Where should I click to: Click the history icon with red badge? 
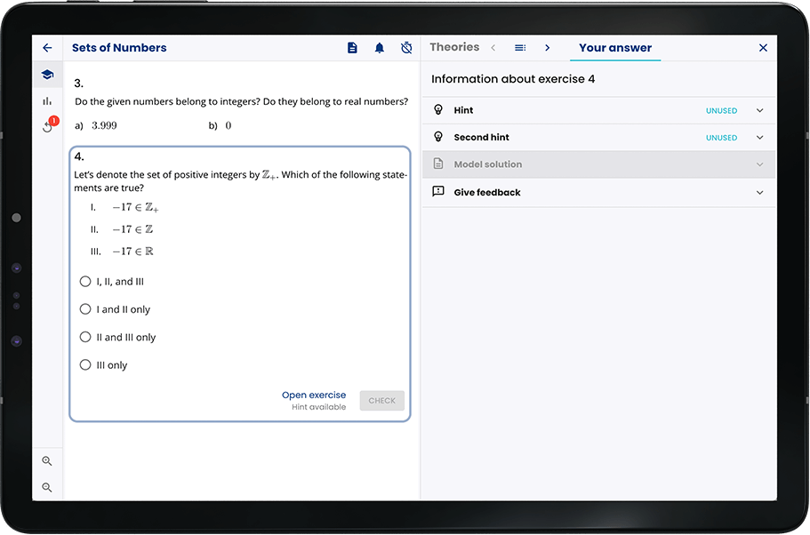tap(47, 126)
